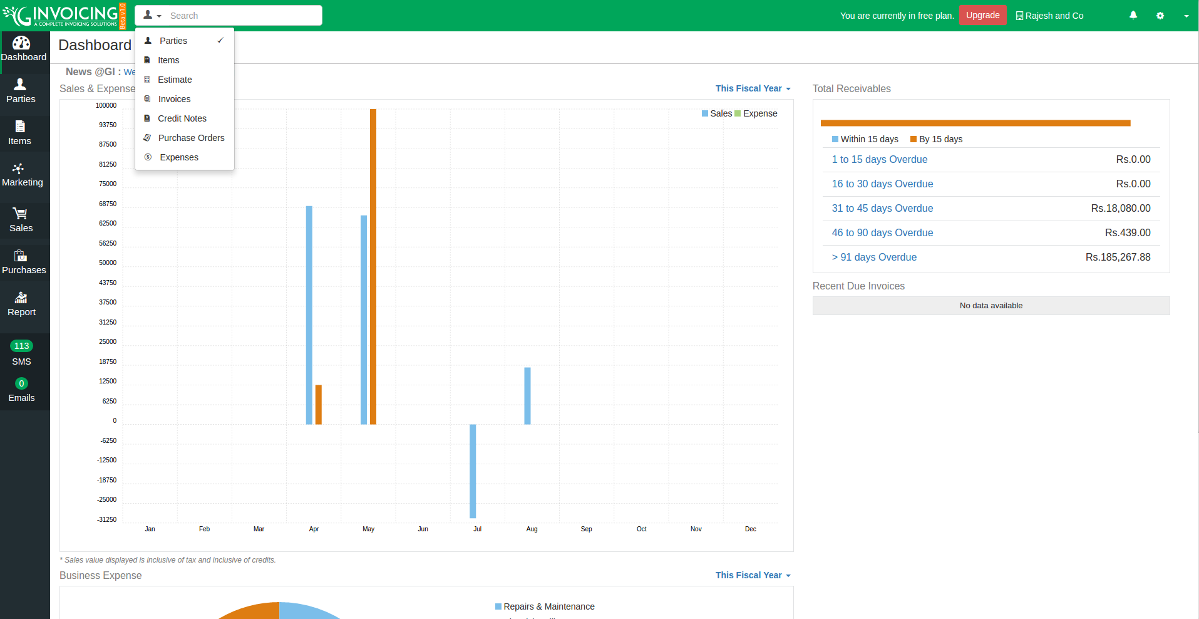Click the Rs.185,267.88 amount

pyautogui.click(x=1118, y=257)
